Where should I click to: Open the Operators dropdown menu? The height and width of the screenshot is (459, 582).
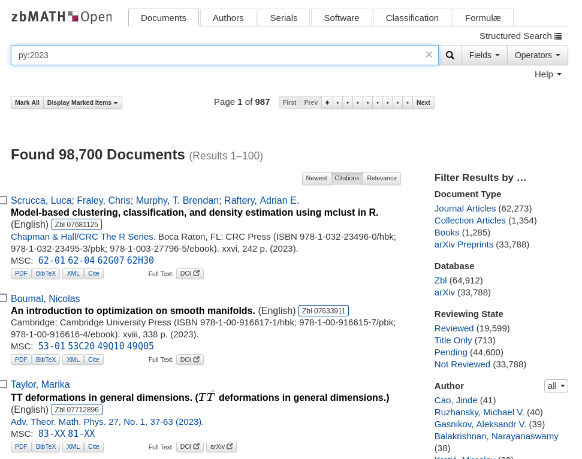point(537,55)
